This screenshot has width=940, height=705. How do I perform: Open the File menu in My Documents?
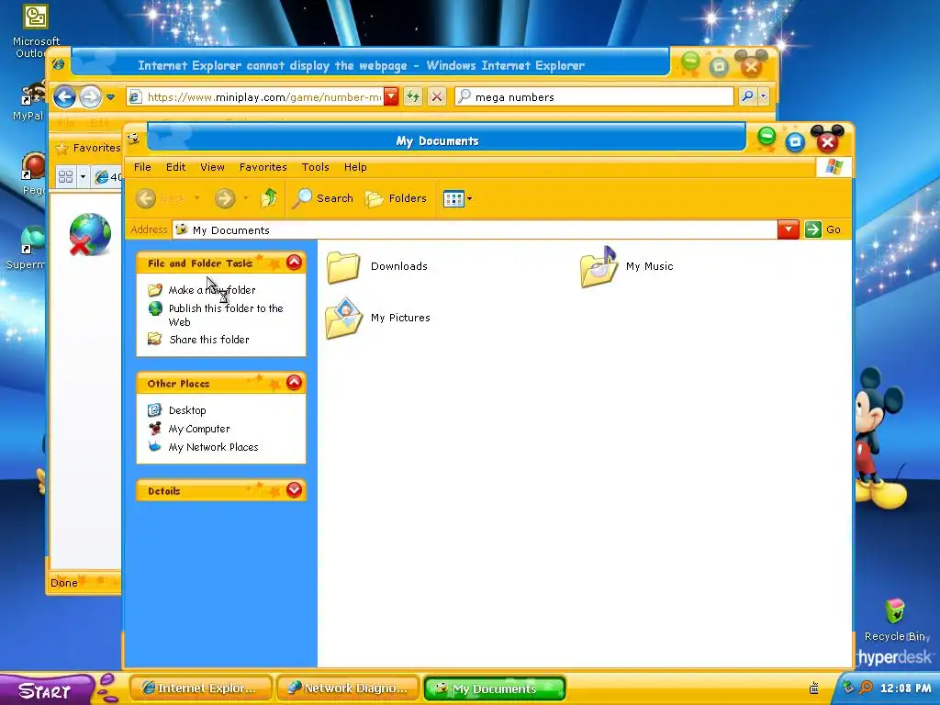coord(142,167)
